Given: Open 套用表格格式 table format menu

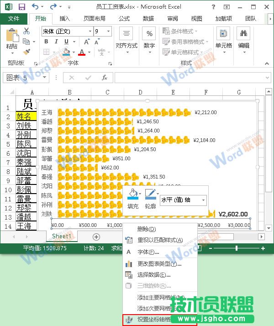Looking at the screenshot, I should pyautogui.click(x=185, y=42).
